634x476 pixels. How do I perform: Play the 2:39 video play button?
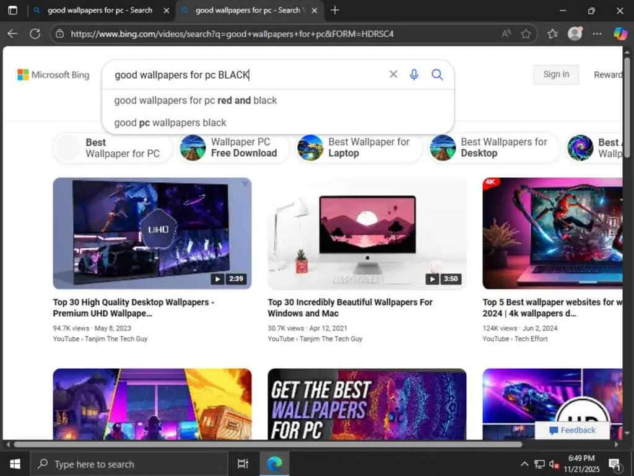tap(217, 279)
